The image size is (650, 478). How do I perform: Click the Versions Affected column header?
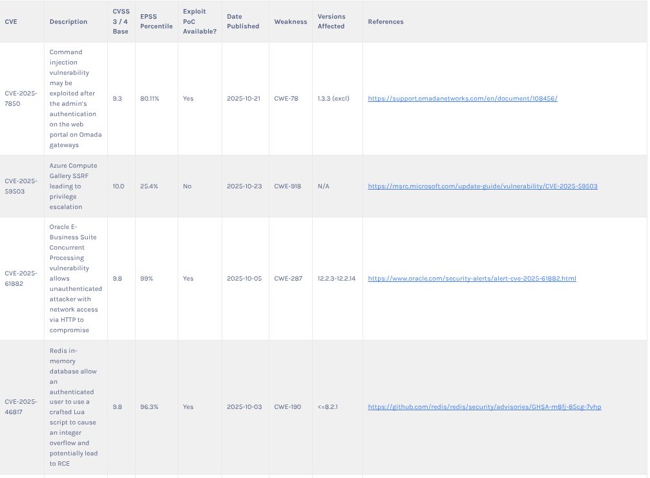click(x=331, y=22)
